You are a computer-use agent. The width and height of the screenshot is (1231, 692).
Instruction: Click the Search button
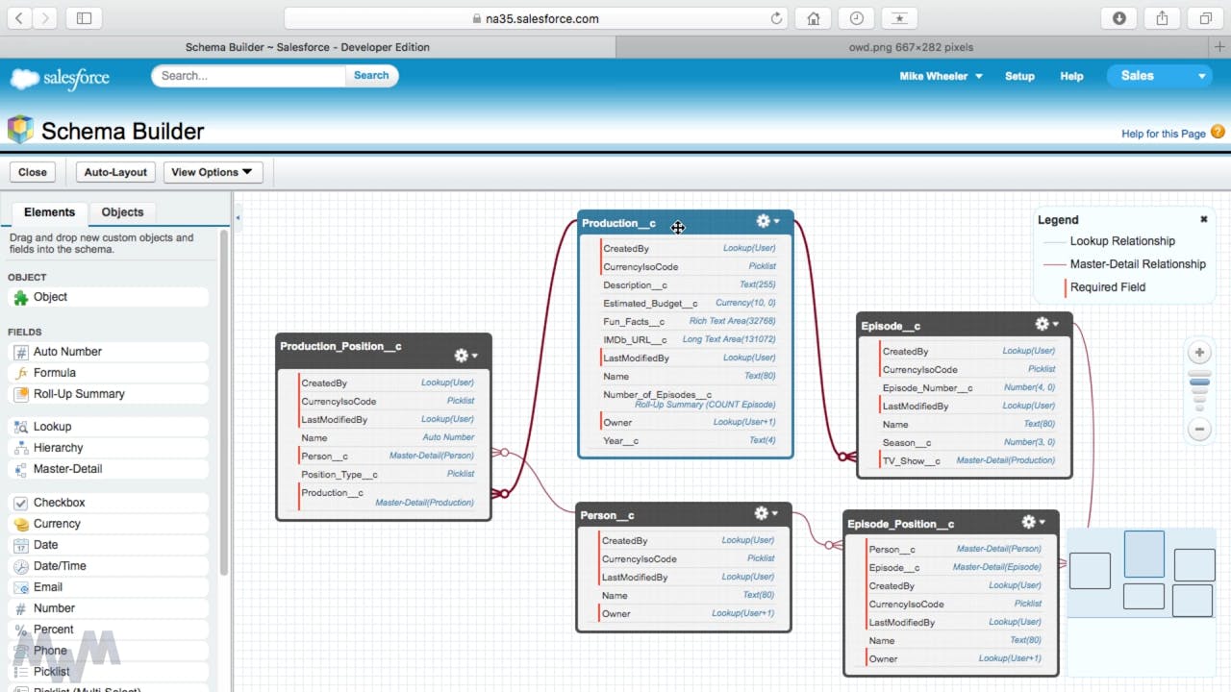(x=371, y=75)
